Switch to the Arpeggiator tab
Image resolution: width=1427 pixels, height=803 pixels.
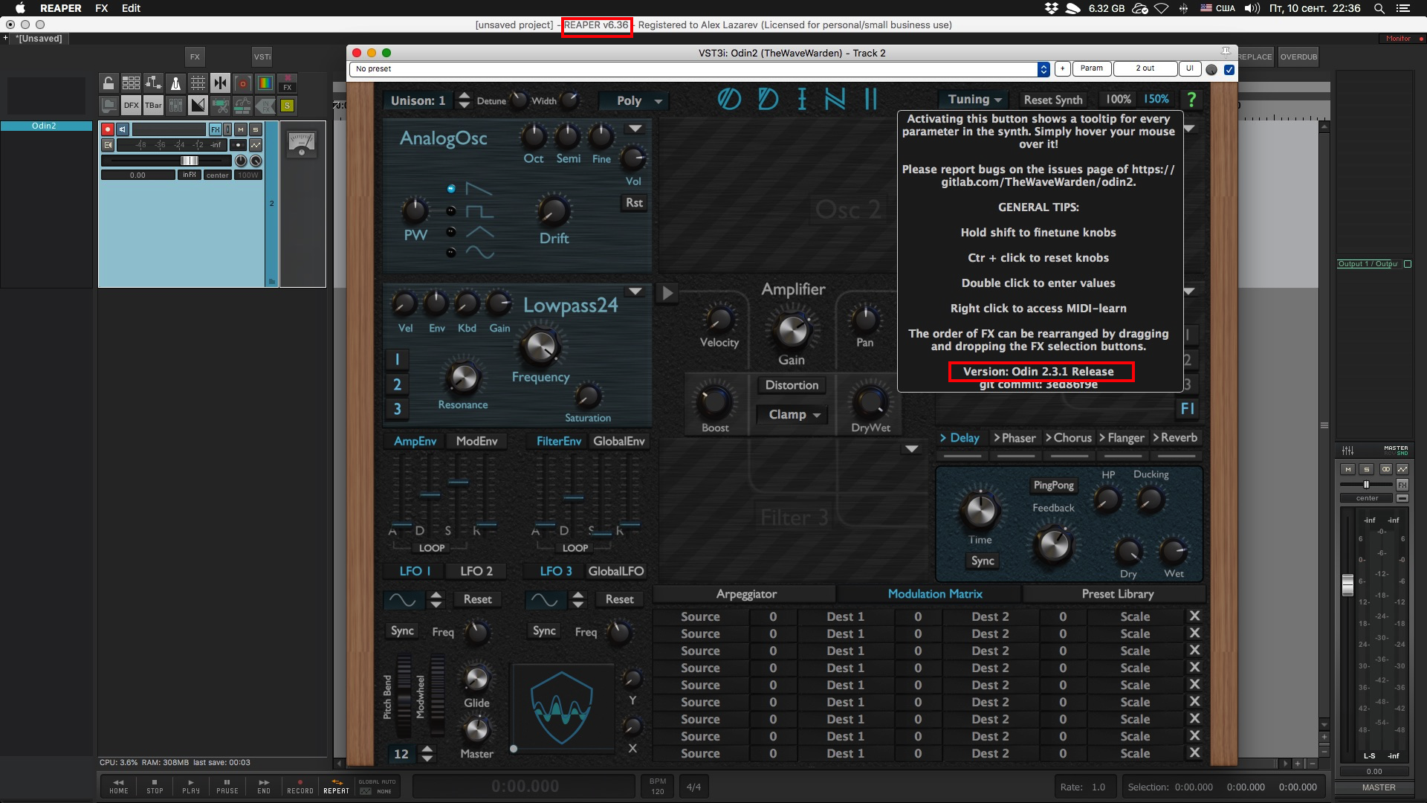745,594
